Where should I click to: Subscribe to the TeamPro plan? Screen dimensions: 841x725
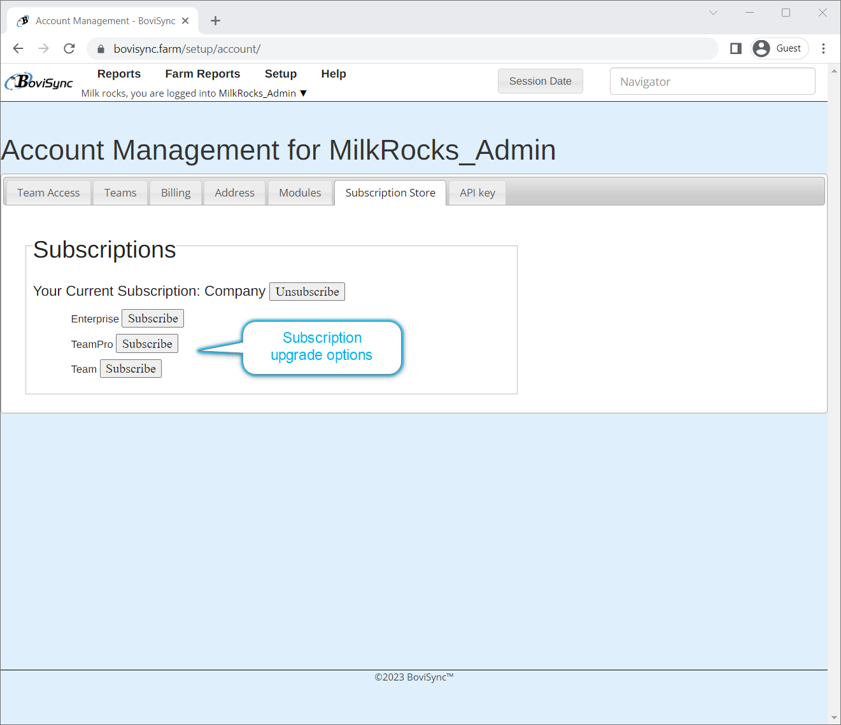click(x=147, y=343)
